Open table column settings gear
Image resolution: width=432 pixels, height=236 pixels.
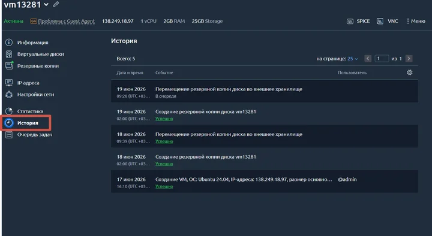(410, 72)
